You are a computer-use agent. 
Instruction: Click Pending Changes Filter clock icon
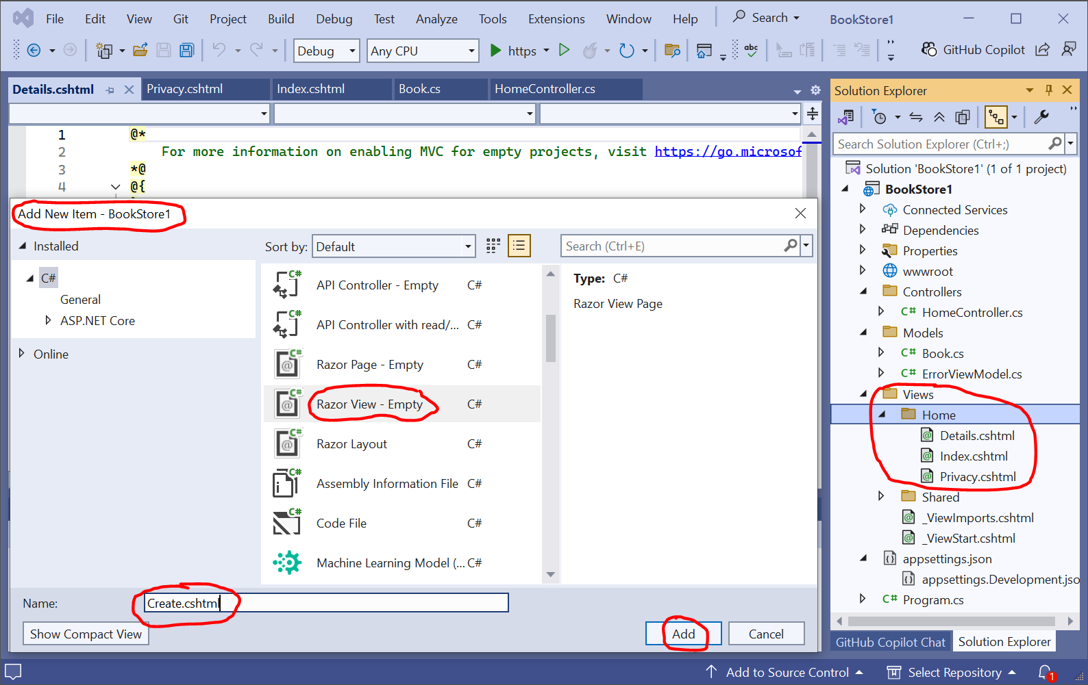point(880,117)
